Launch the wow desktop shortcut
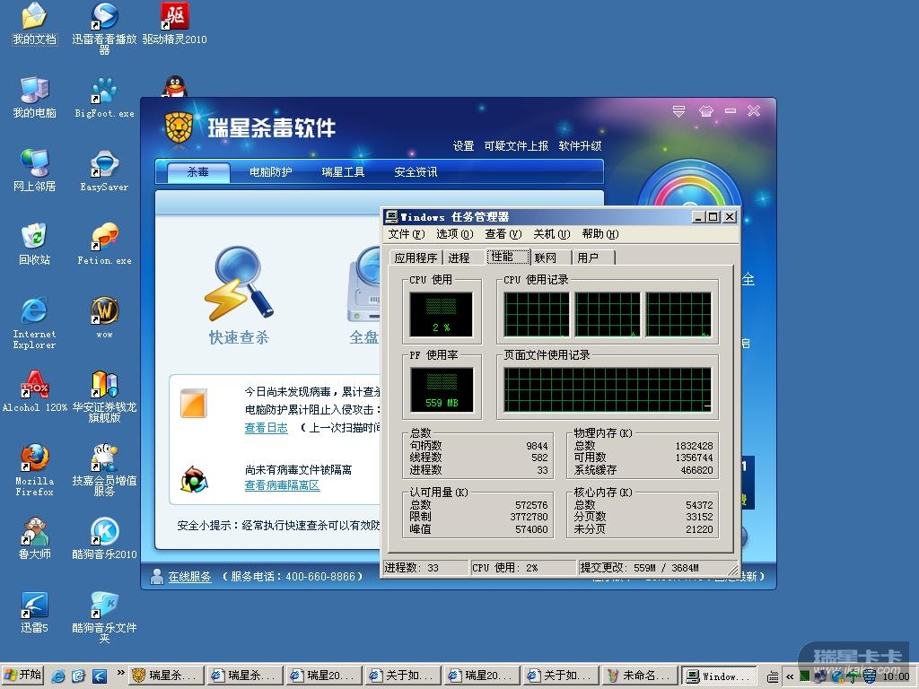 104,318
